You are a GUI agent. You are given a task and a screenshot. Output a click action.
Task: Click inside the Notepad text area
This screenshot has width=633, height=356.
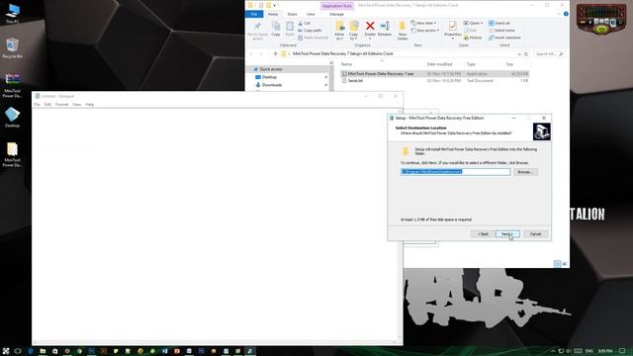[216, 224]
